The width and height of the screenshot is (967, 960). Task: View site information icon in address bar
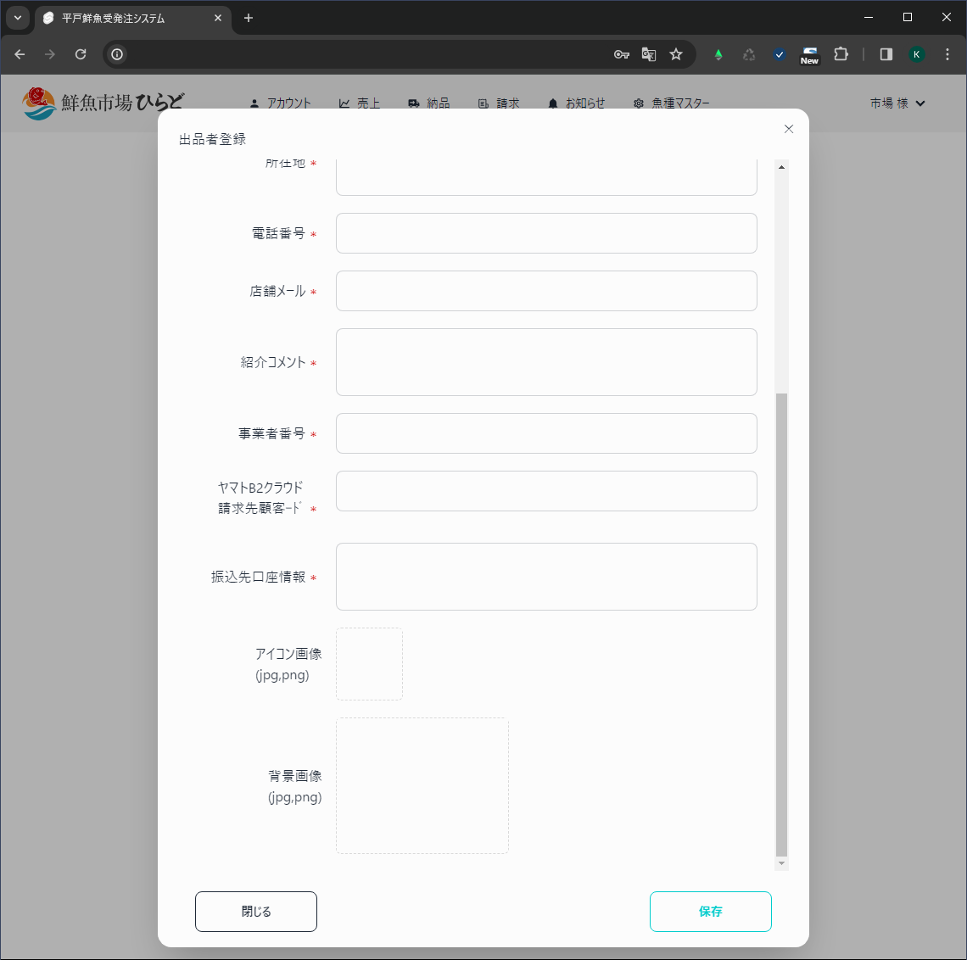click(117, 54)
